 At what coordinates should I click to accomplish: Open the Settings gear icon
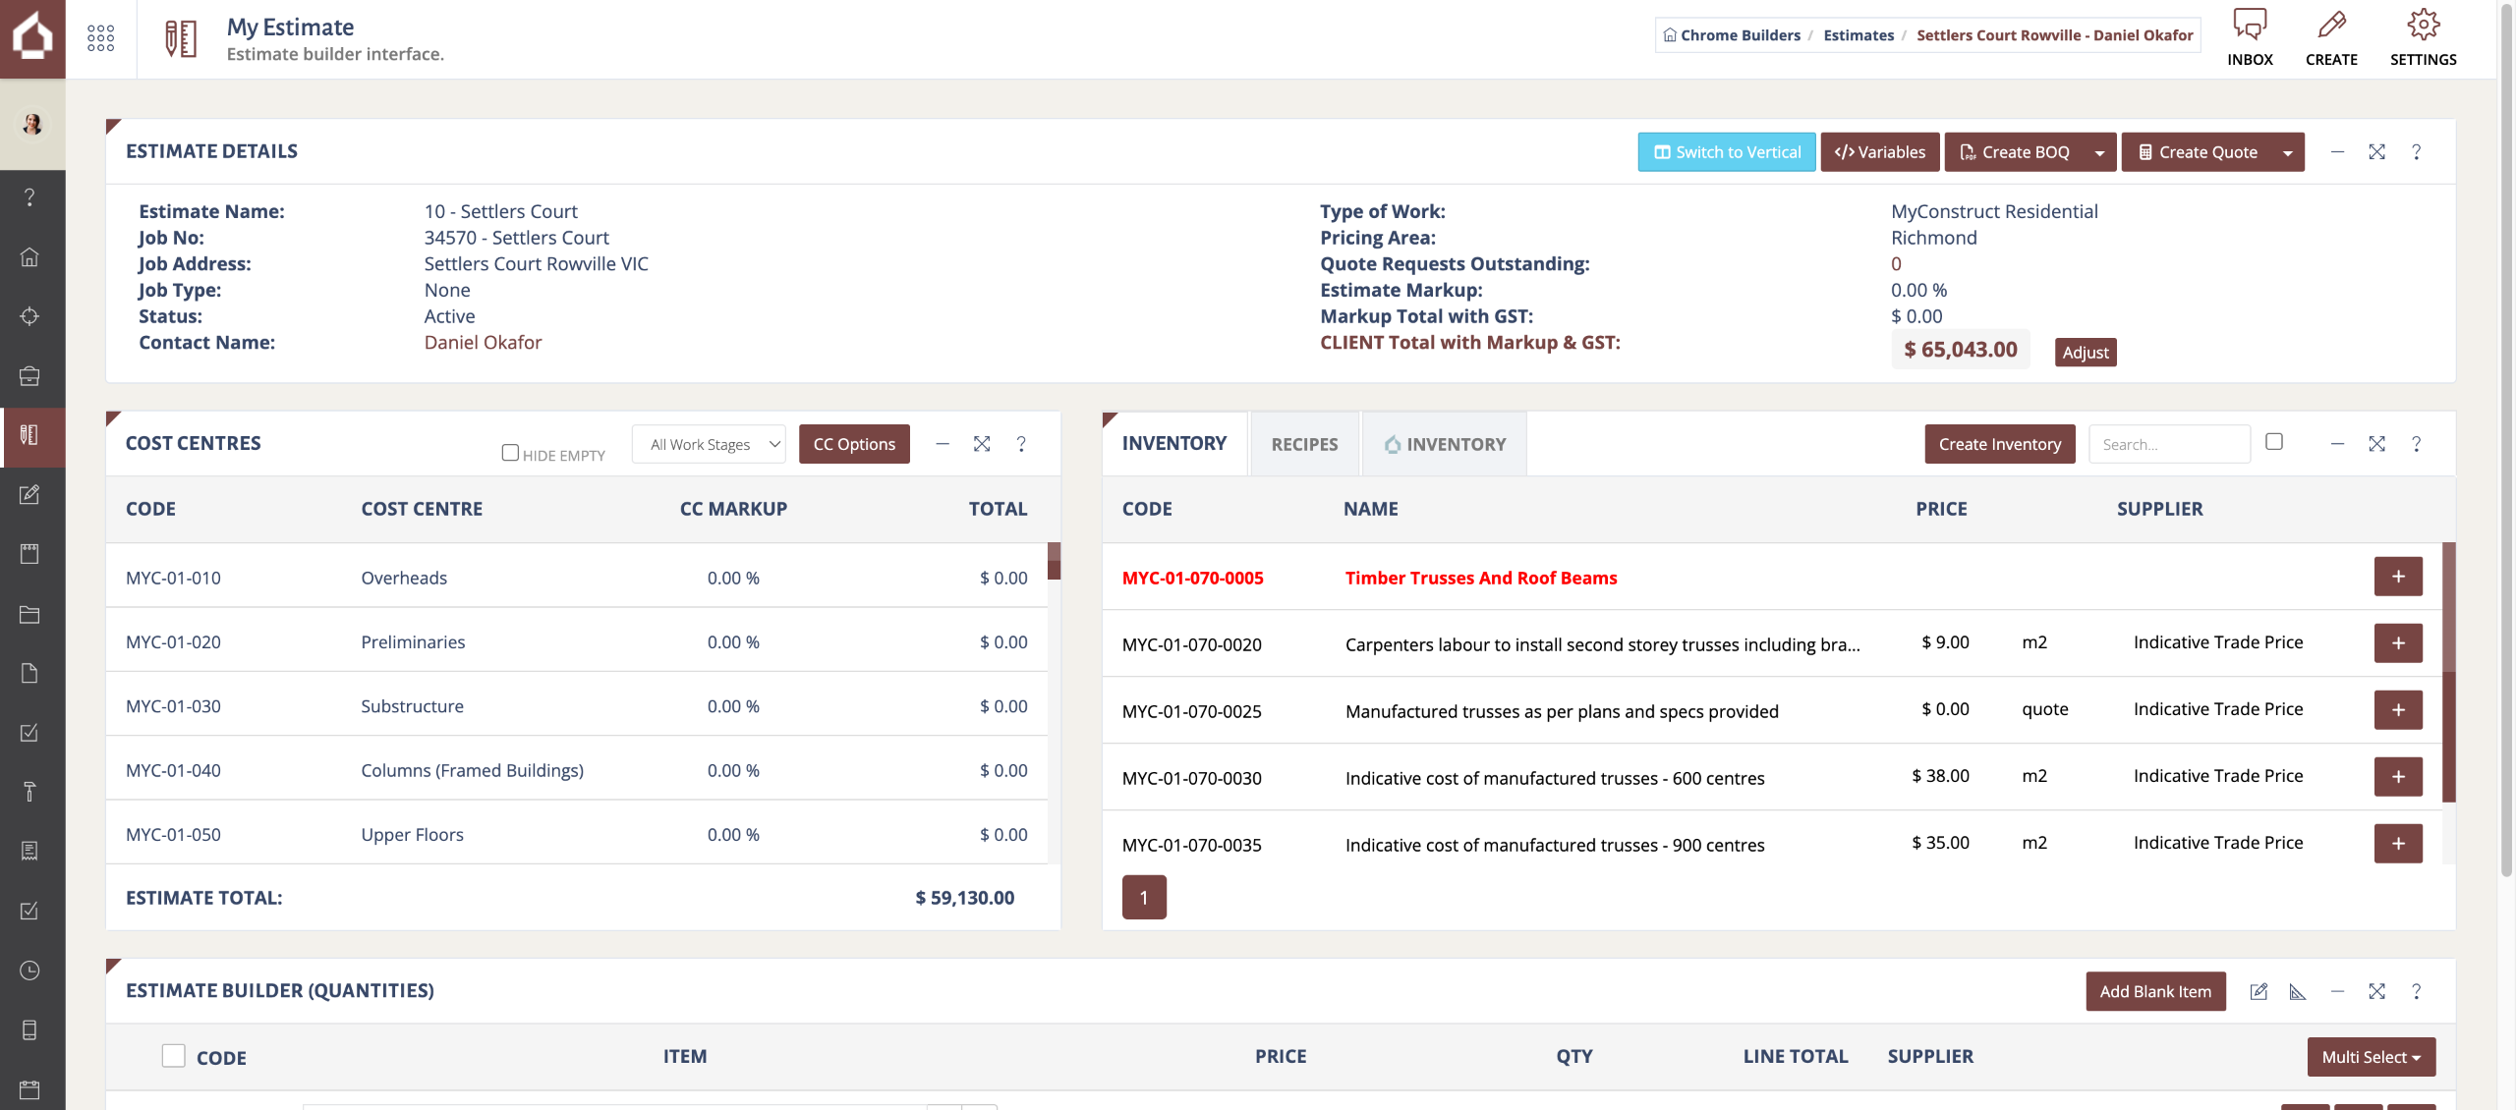pyautogui.click(x=2423, y=25)
